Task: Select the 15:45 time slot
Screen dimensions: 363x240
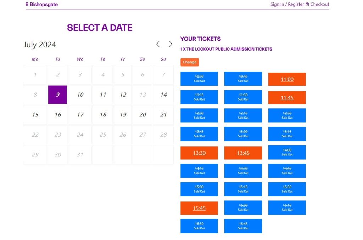Action: [199, 208]
